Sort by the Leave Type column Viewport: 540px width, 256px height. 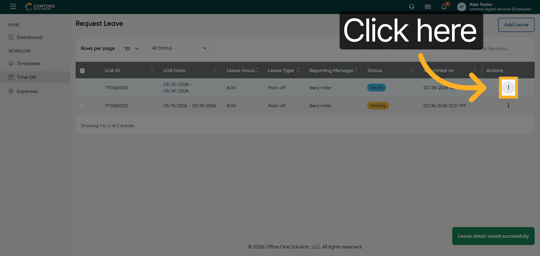(298, 70)
